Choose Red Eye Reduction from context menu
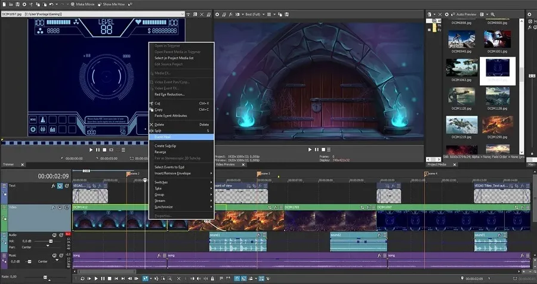This screenshot has width=537, height=284. (x=181, y=94)
